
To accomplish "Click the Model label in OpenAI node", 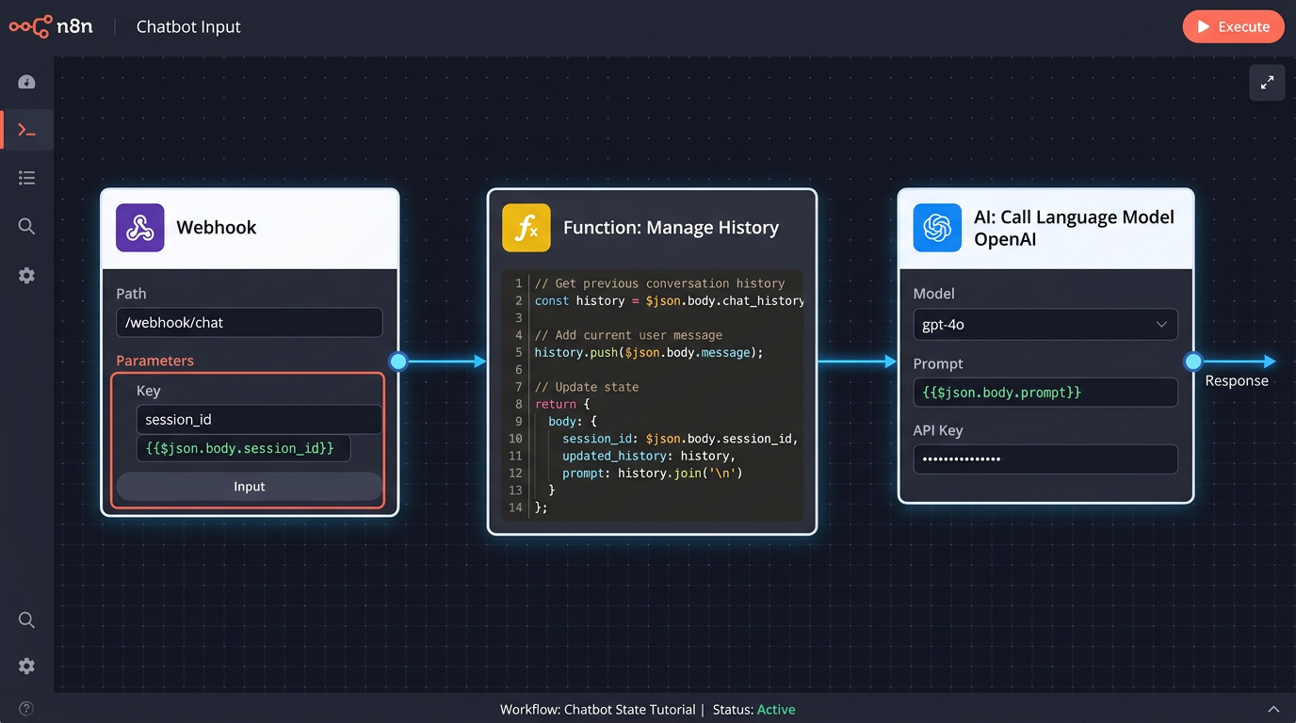I will click(x=933, y=295).
